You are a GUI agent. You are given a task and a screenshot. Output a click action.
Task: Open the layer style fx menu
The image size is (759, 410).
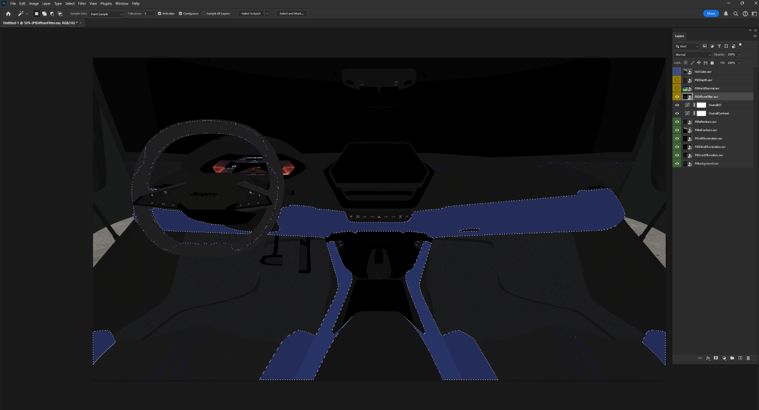coord(708,358)
